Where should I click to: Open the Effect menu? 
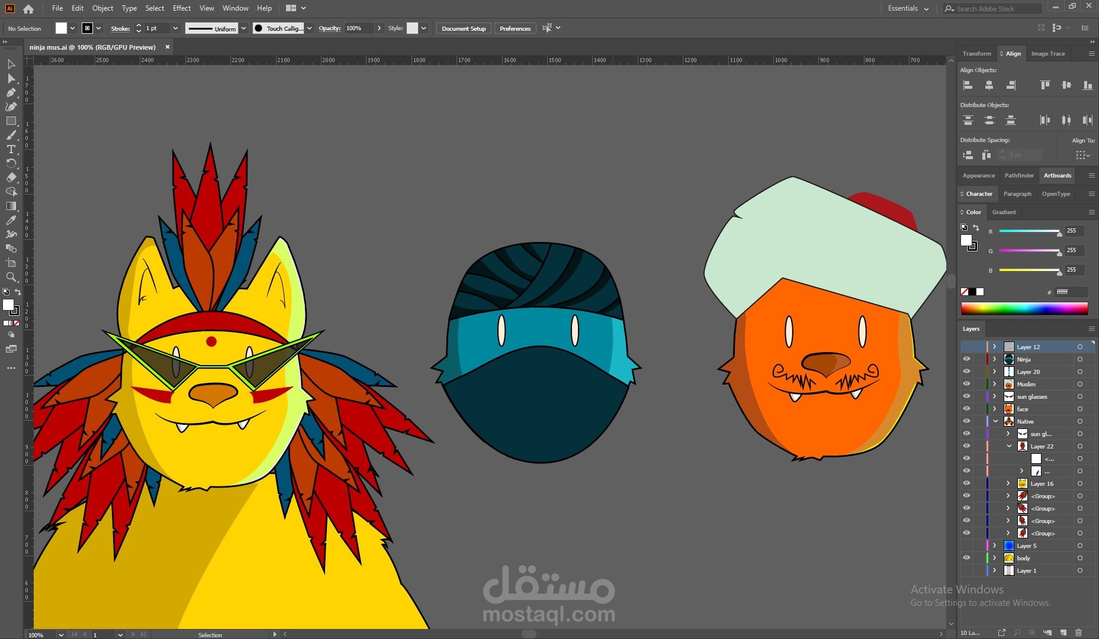click(x=182, y=8)
